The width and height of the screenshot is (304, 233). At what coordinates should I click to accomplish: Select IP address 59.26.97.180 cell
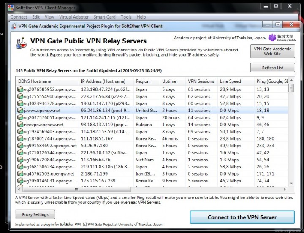pyautogui.click(x=94, y=146)
